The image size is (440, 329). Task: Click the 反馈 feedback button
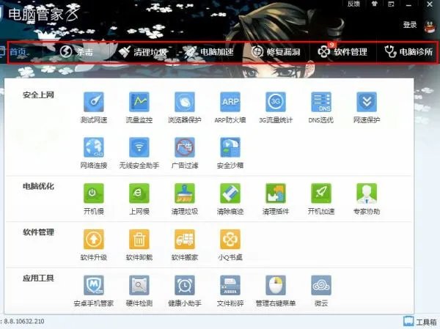(x=353, y=4)
